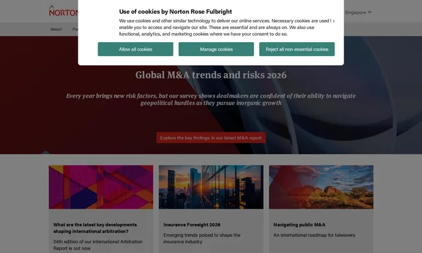Image resolution: width=422 pixels, height=253 pixels.
Task: Open the desert landscape Navigating public M&A thumbnail
Action: pos(321,187)
